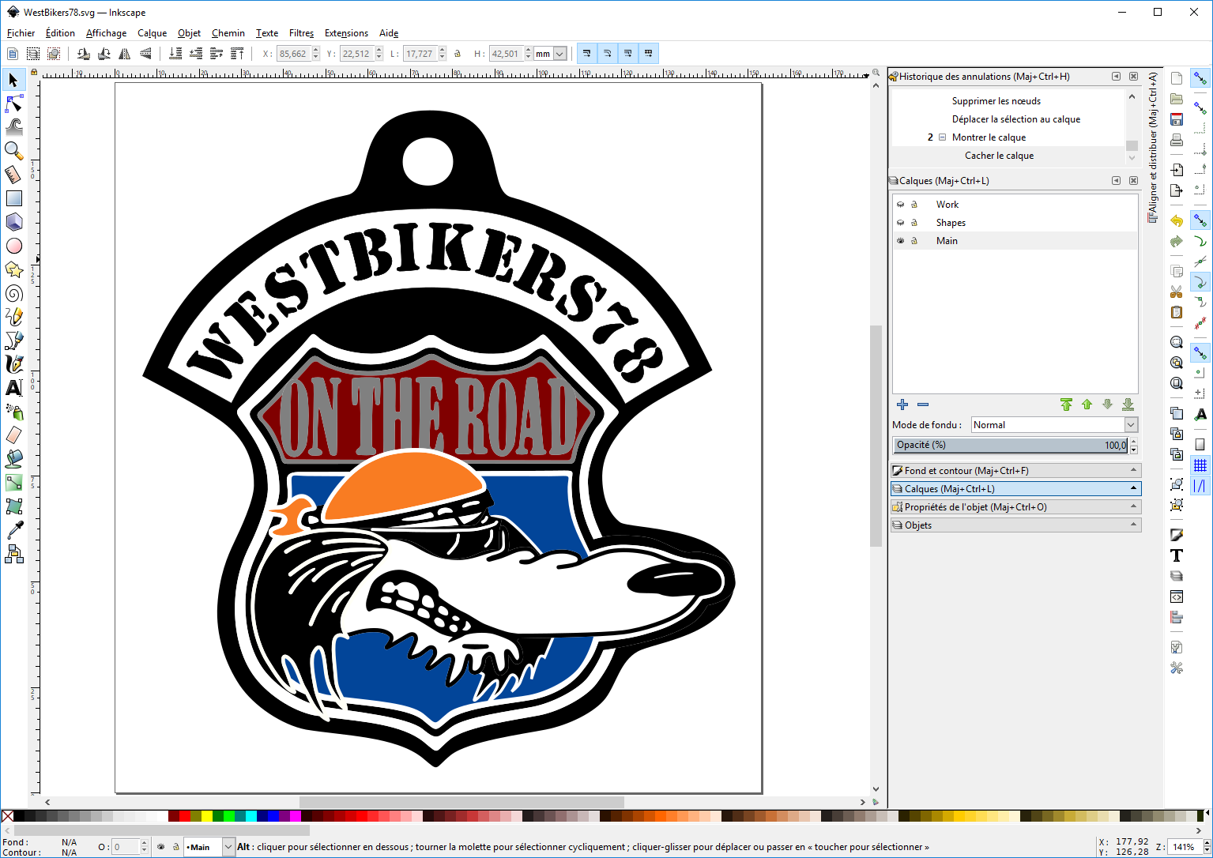
Task: Open the mm units dropdown
Action: coord(551,54)
